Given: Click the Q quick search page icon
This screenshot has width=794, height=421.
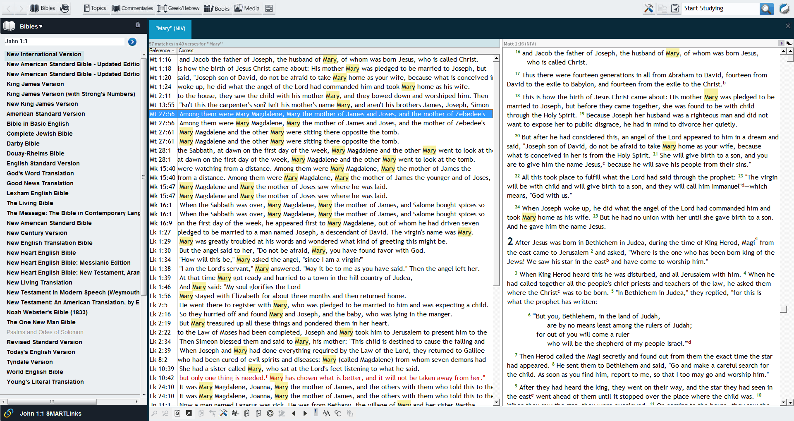Looking at the screenshot, I should click(177, 413).
